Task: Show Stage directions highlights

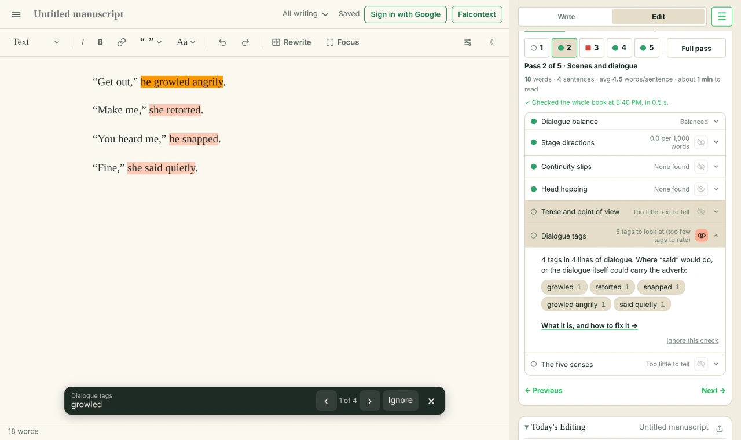Action: pyautogui.click(x=701, y=142)
